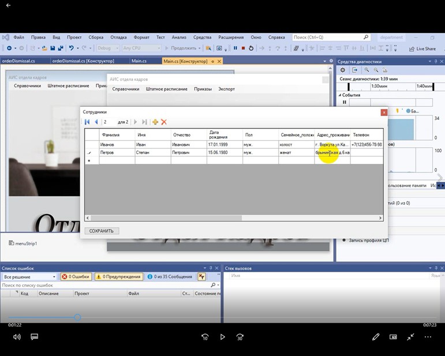Click the Поиск (Ctrl+Q) search box
The height and width of the screenshot is (356, 445).
point(331,37)
